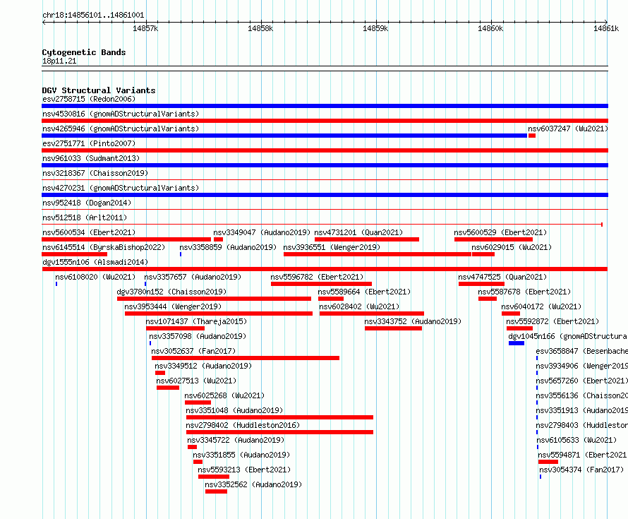Image resolution: width=628 pixels, height=519 pixels.
Task: Click nsv3351855 (Audano2019) label
Action: tap(241, 455)
